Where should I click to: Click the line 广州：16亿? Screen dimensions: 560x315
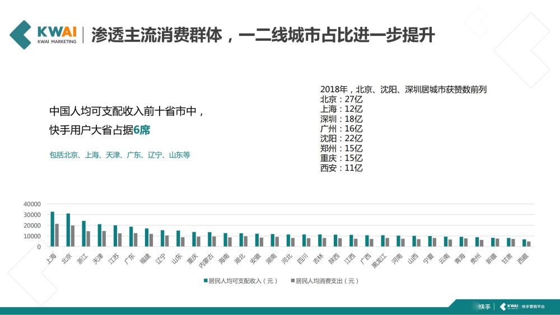341,129
